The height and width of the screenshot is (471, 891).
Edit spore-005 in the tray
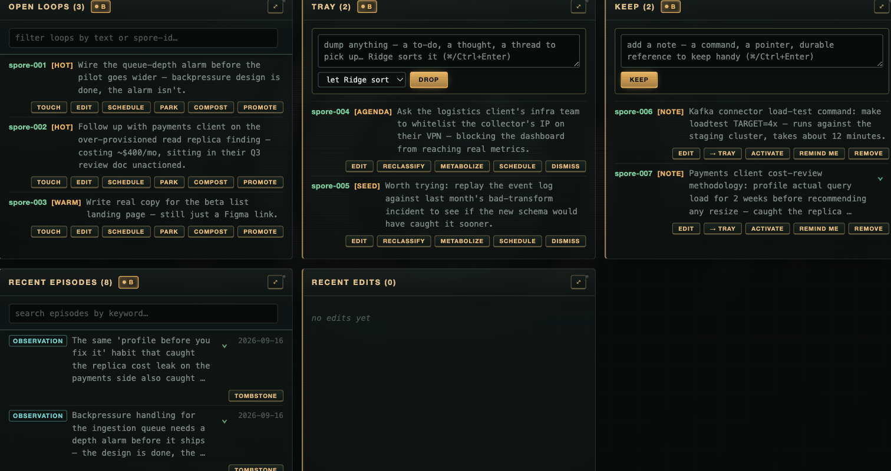pos(359,241)
